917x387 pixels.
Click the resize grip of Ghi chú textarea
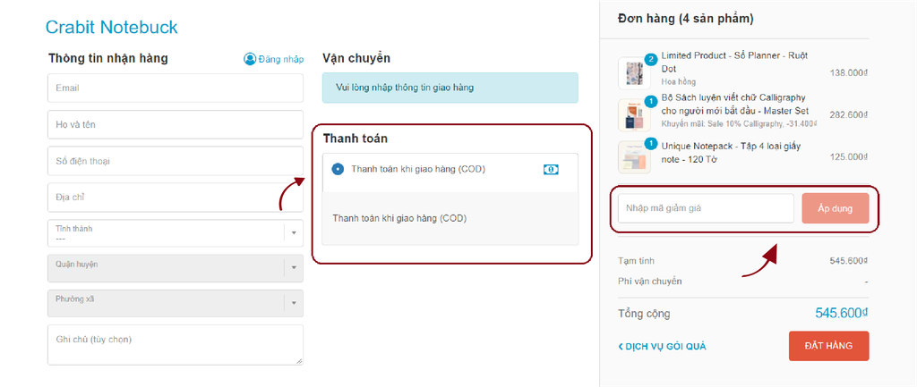coord(299,361)
